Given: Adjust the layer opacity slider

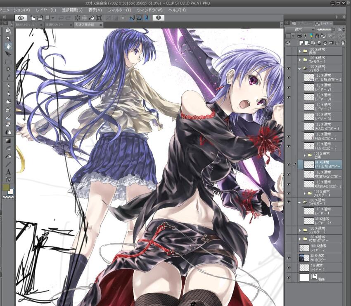Looking at the screenshot, I should (326, 30).
